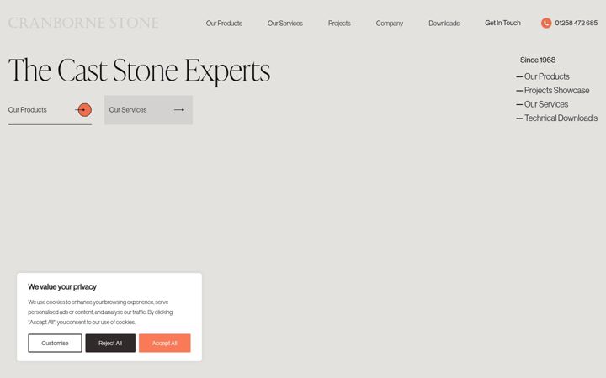Image resolution: width=606 pixels, height=378 pixels.
Task: Click the Cranborne Stone logo
Action: tap(83, 23)
